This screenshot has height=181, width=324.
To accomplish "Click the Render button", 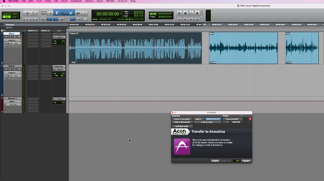I will (x=246, y=161).
